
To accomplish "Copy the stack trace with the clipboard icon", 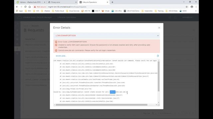I will tap(158, 56).
